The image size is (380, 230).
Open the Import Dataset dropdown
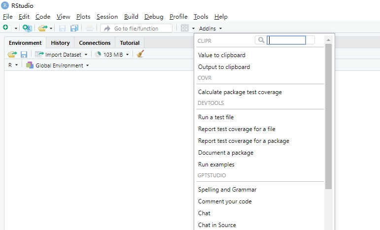pos(61,55)
